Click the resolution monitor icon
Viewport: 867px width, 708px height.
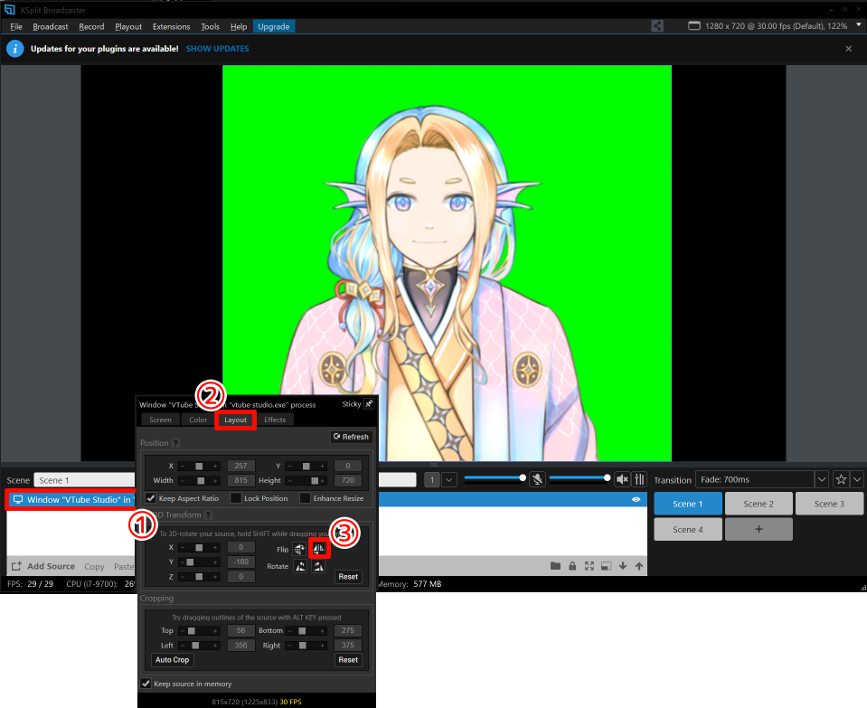pos(694,26)
